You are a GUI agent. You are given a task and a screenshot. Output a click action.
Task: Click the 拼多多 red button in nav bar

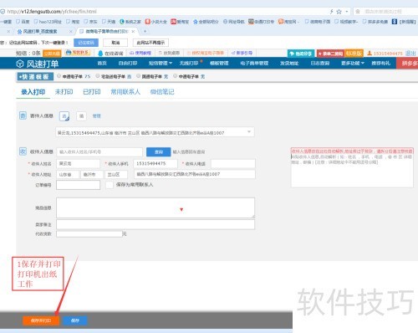pyautogui.click(x=407, y=64)
